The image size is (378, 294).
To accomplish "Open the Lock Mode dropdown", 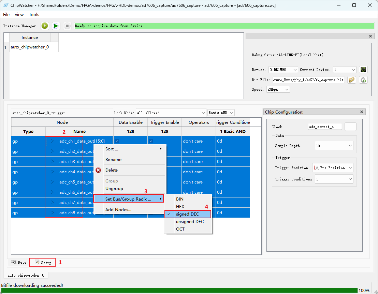I will tap(171, 113).
